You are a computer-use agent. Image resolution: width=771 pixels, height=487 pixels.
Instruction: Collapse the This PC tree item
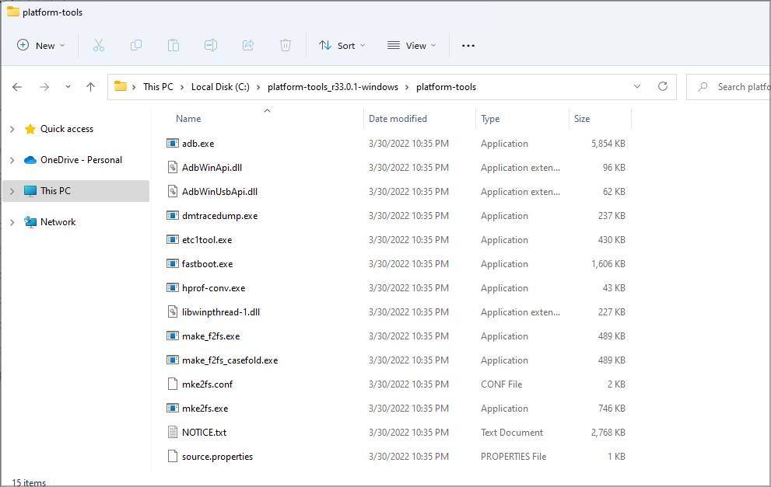pyautogui.click(x=12, y=190)
